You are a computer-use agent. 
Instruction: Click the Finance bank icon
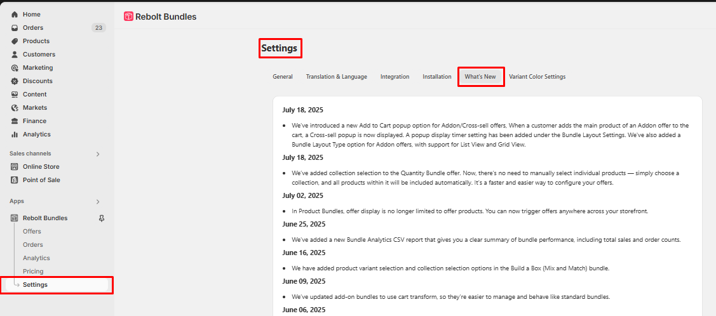15,121
